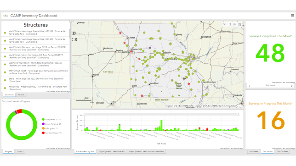Go to previous period in Surveys Completed

(x=250, y=86)
